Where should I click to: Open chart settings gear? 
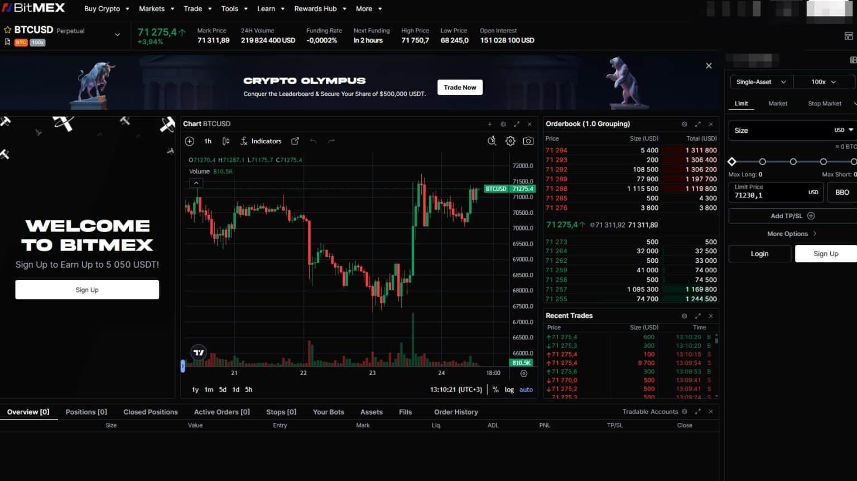(x=510, y=141)
